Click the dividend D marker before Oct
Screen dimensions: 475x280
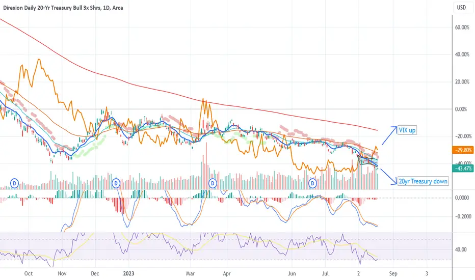coord(15,183)
